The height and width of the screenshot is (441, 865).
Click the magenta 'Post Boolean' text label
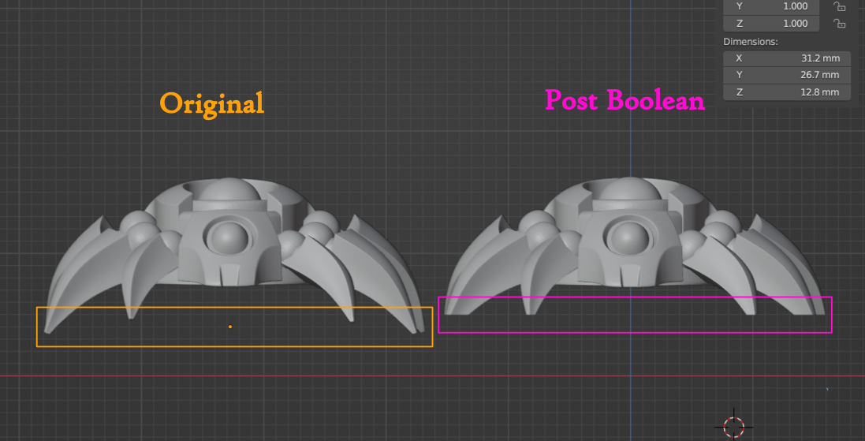click(x=625, y=100)
